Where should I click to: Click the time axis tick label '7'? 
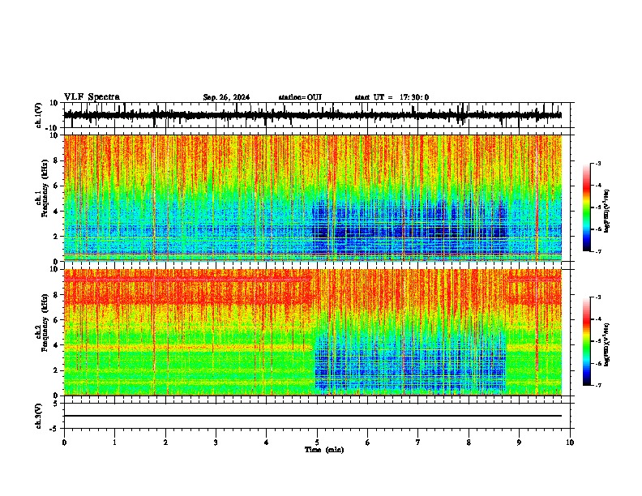(418, 443)
